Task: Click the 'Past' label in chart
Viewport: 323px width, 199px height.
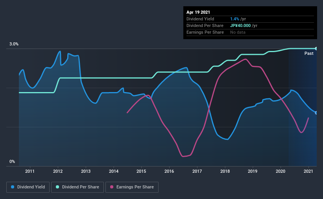Action: (x=309, y=53)
